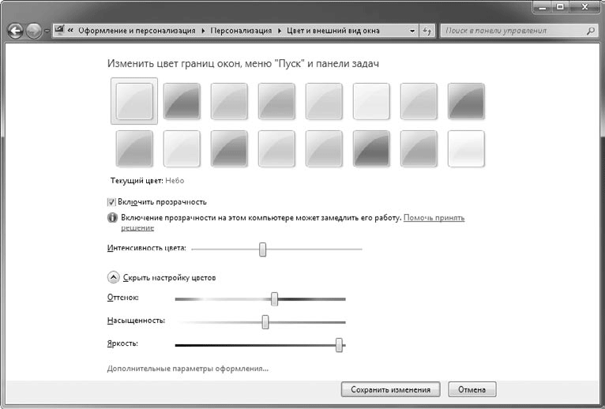The image size is (605, 409).
Task: Select the last color swatch in bottom row
Action: 466,148
